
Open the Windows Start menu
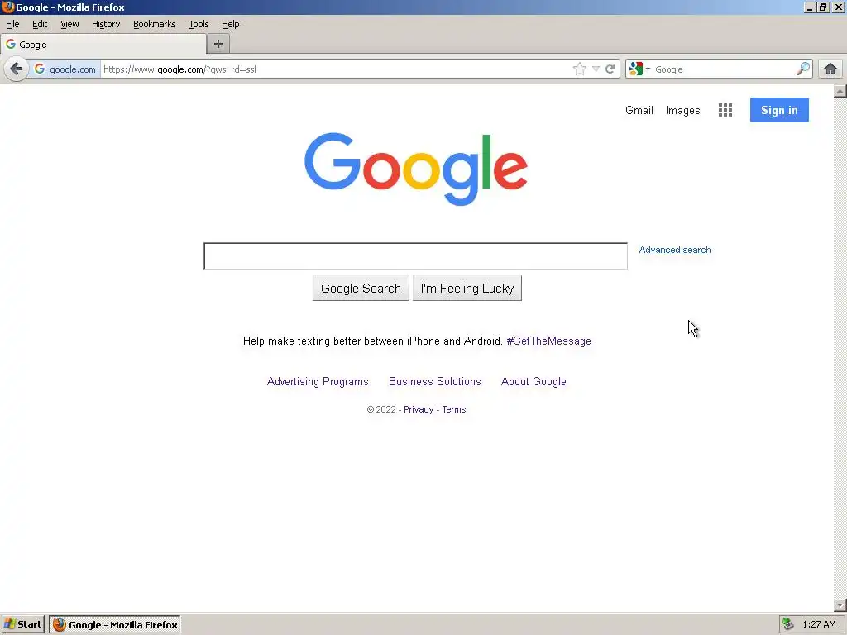tap(22, 624)
